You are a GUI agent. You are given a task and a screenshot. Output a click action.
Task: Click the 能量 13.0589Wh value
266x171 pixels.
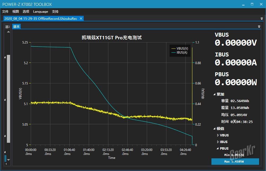240,108
